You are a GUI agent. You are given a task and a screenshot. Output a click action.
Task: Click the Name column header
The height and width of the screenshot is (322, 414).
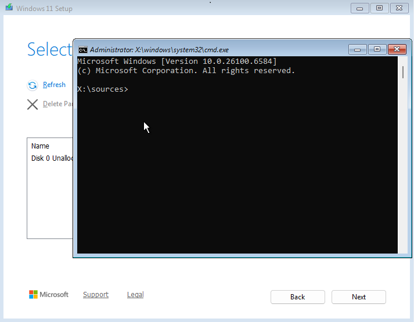[40, 146]
